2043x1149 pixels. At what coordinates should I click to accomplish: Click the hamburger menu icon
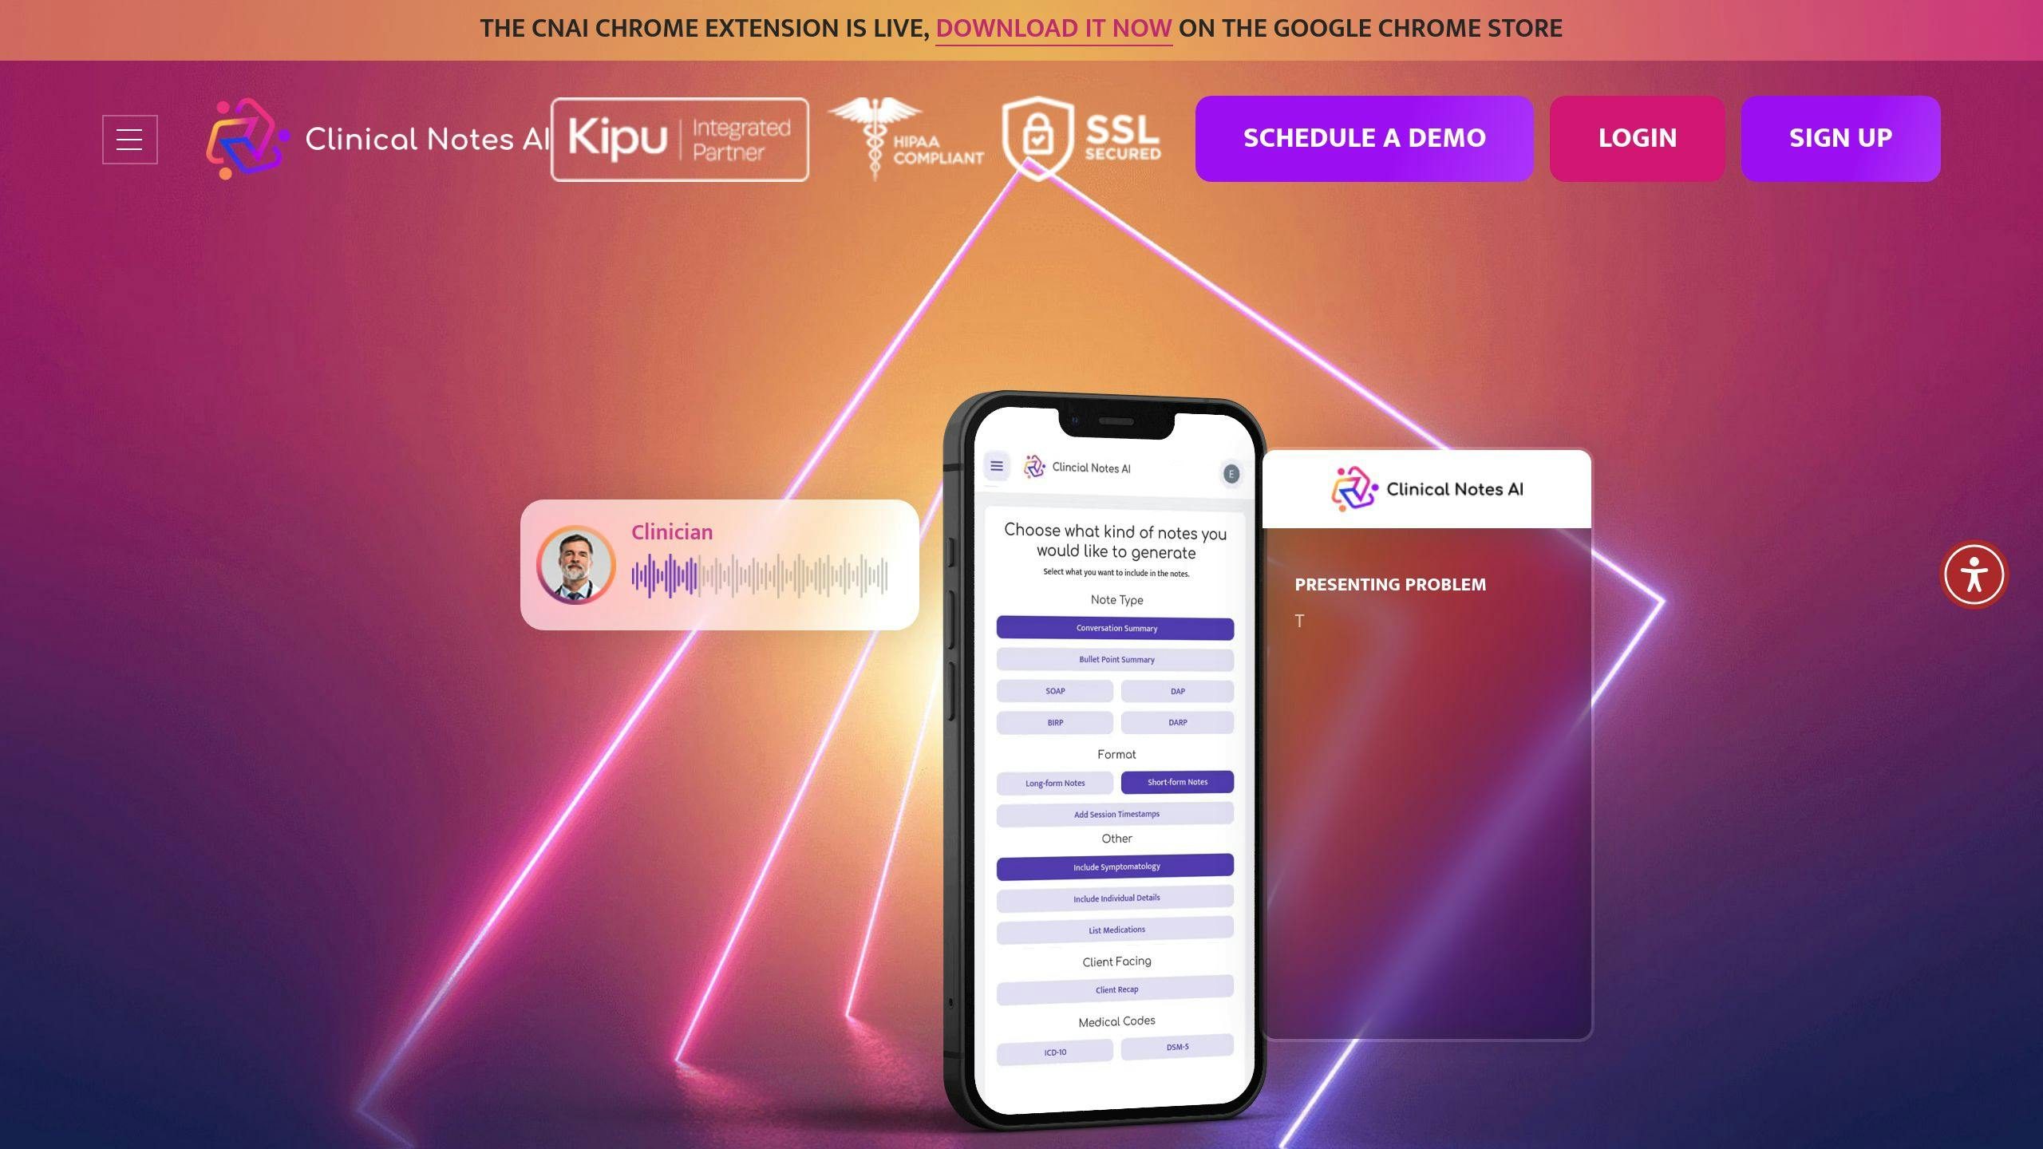click(x=131, y=137)
